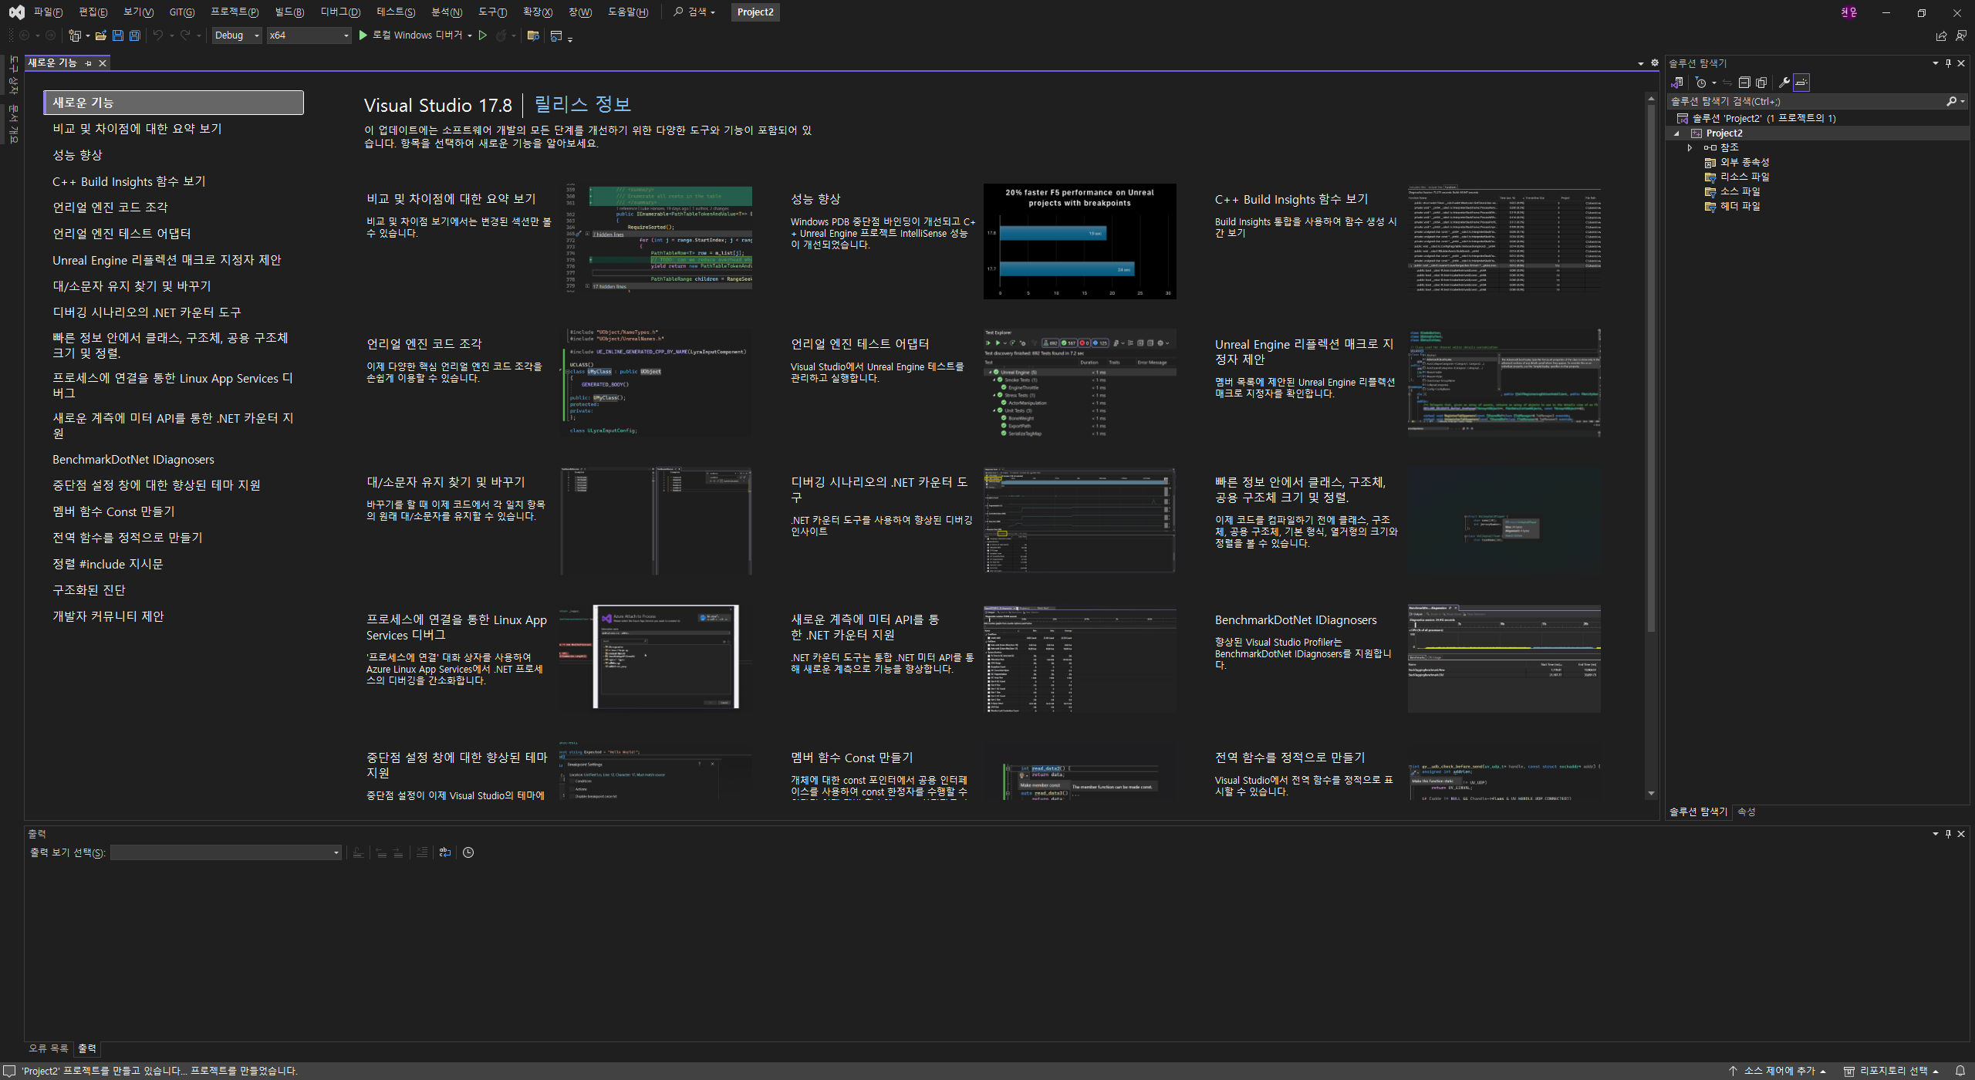
Task: Open the 릴리스 정보 link
Action: [x=582, y=104]
